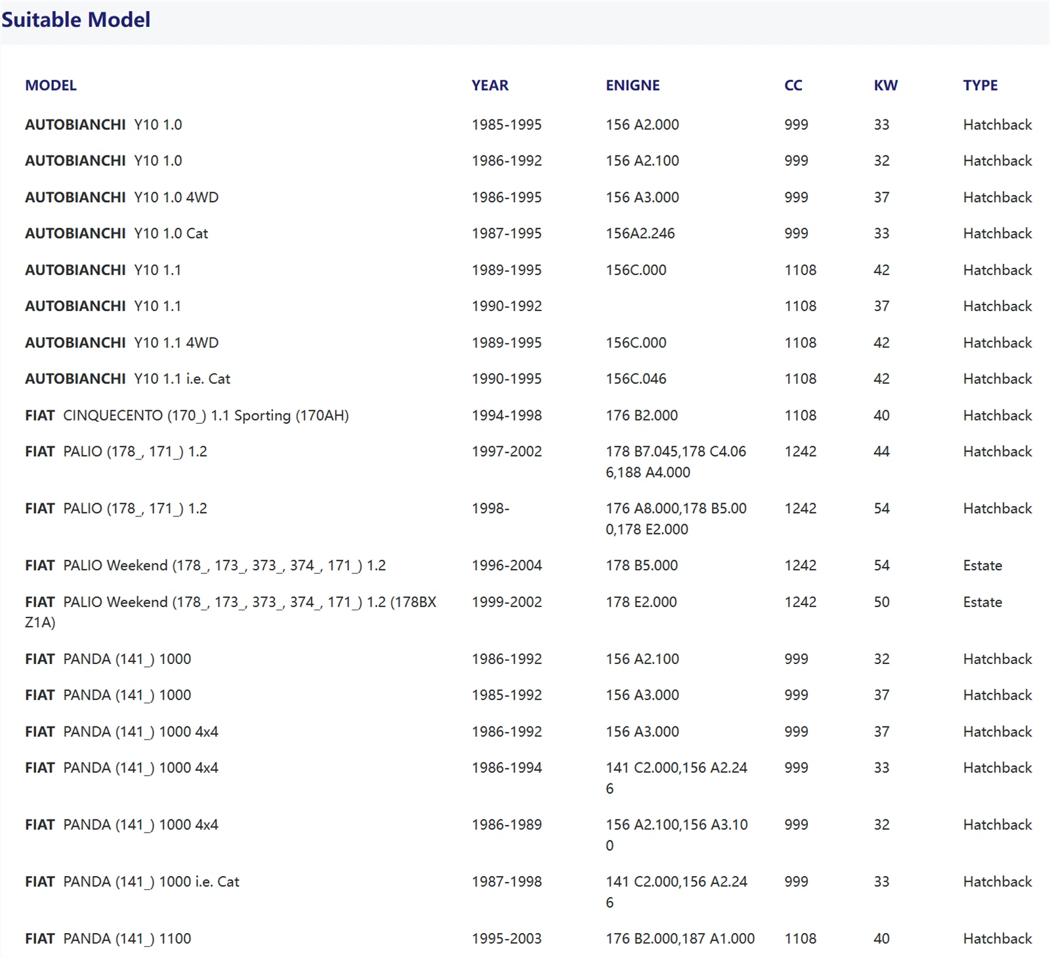Click model 'AUTOBIANCHI Y10 1.1 4WD'
This screenshot has height=958, width=1050.
coord(121,343)
